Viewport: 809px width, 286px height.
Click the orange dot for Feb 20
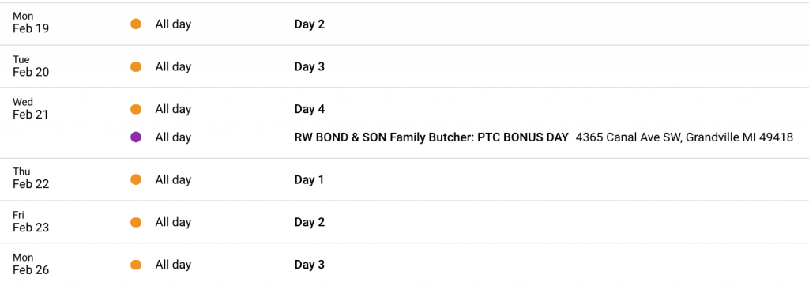tap(136, 66)
